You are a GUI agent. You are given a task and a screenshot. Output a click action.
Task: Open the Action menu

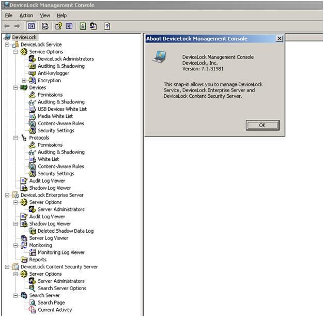(x=26, y=16)
